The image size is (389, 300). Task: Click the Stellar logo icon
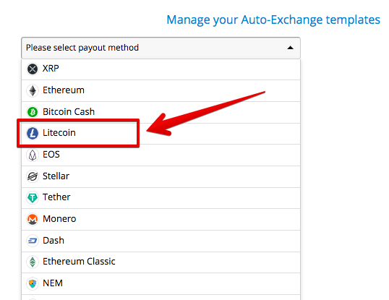click(x=33, y=176)
